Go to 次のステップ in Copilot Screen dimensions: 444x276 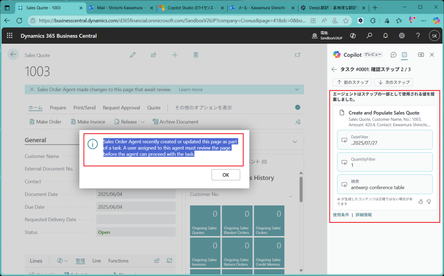(x=393, y=82)
